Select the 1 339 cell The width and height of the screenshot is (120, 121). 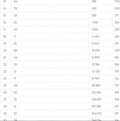point(95,22)
